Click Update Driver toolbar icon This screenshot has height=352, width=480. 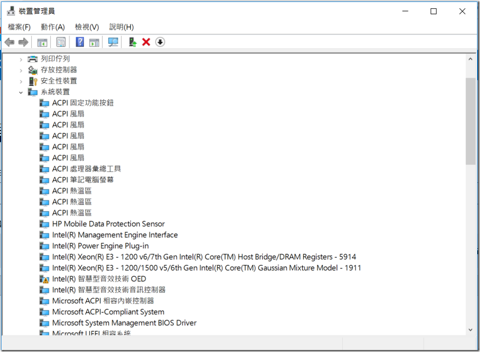pos(132,42)
